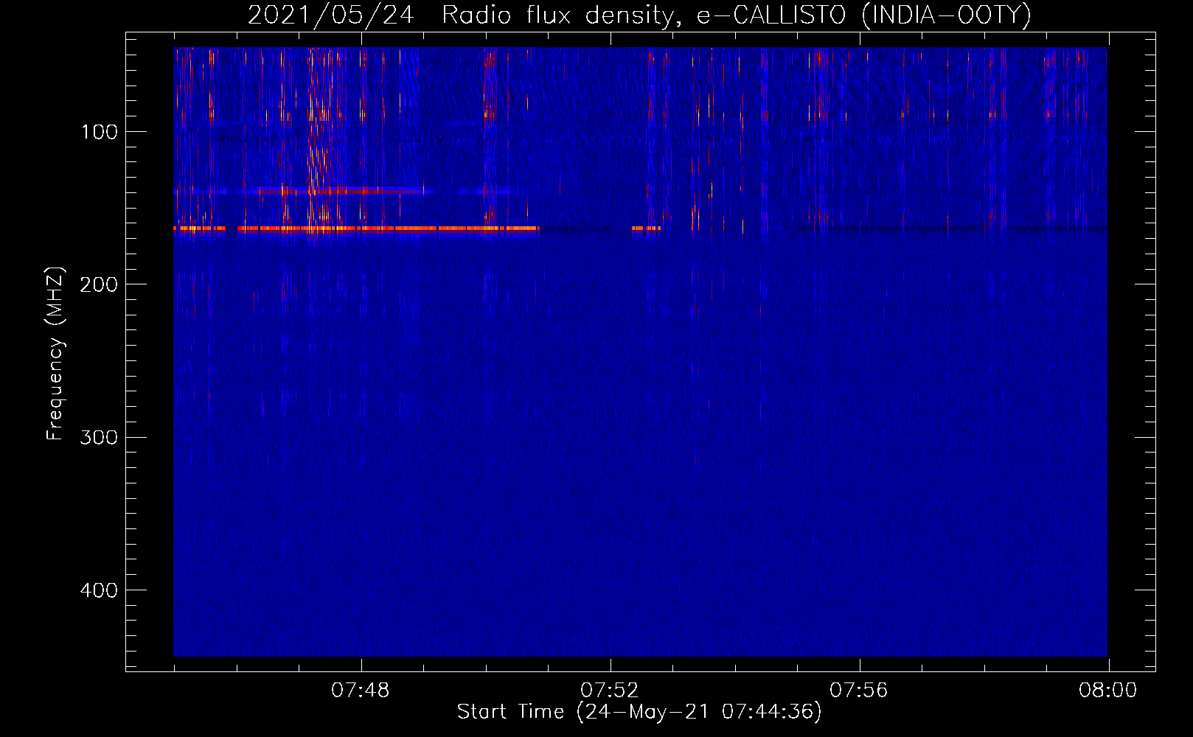1193x737 pixels.
Task: Click the plot title '2021/05/24 Radio flux density'
Action: [639, 15]
